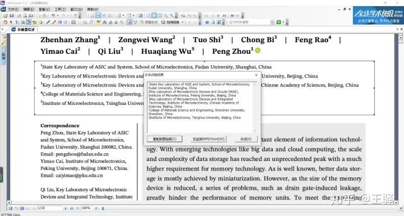Click the anchor icon in toolbar
Viewport: 404px width, 216px height.
(116, 22)
